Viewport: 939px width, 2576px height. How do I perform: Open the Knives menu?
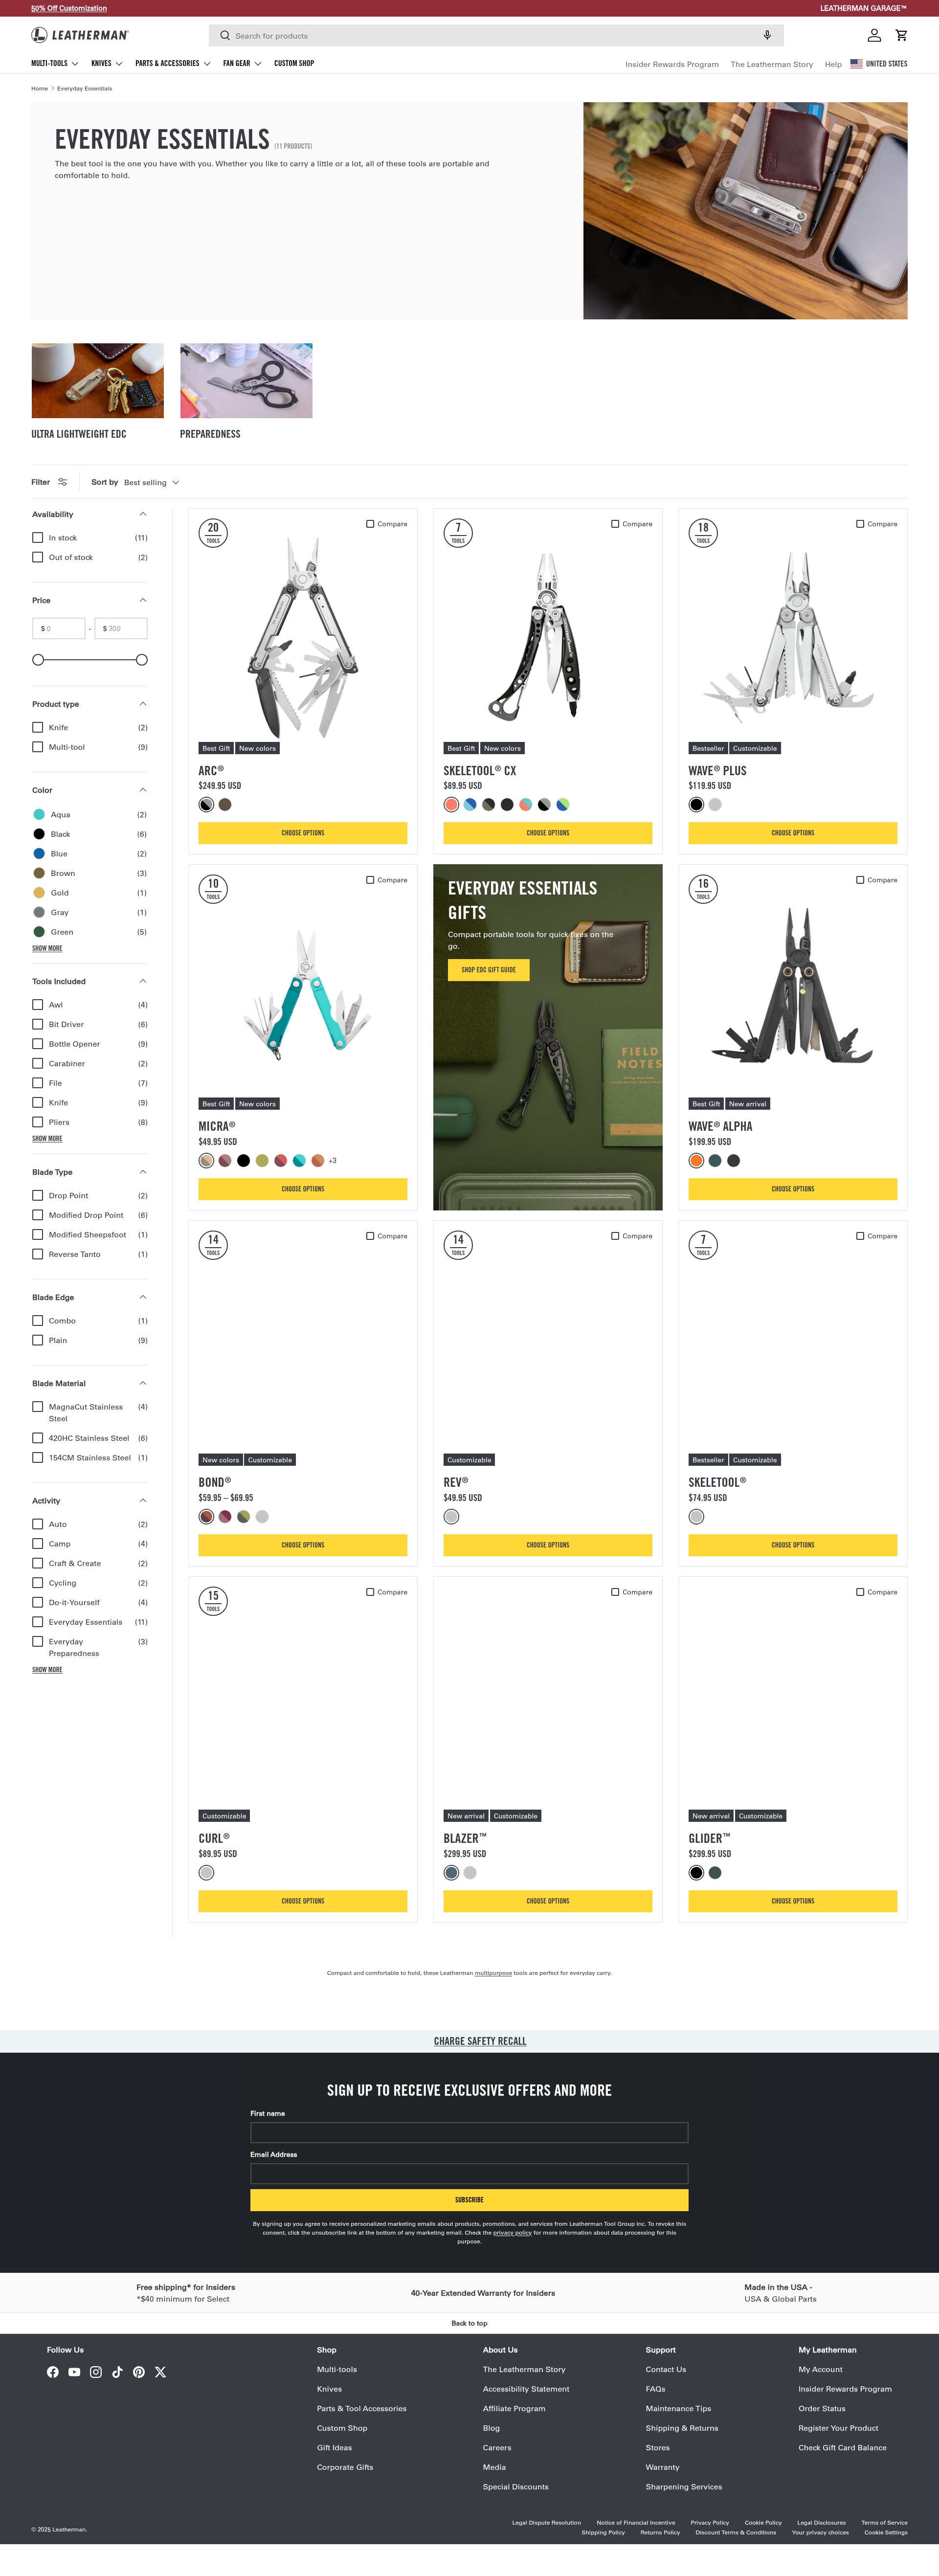click(107, 63)
